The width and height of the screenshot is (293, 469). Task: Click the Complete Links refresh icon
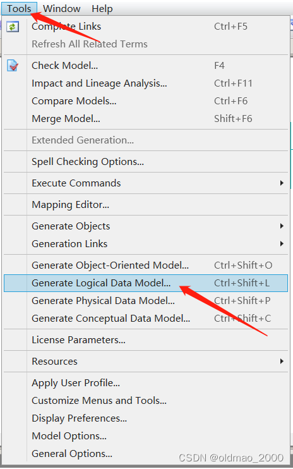[13, 27]
